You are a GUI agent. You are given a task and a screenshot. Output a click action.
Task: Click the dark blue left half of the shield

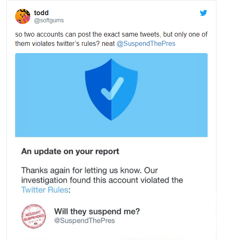[99, 90]
